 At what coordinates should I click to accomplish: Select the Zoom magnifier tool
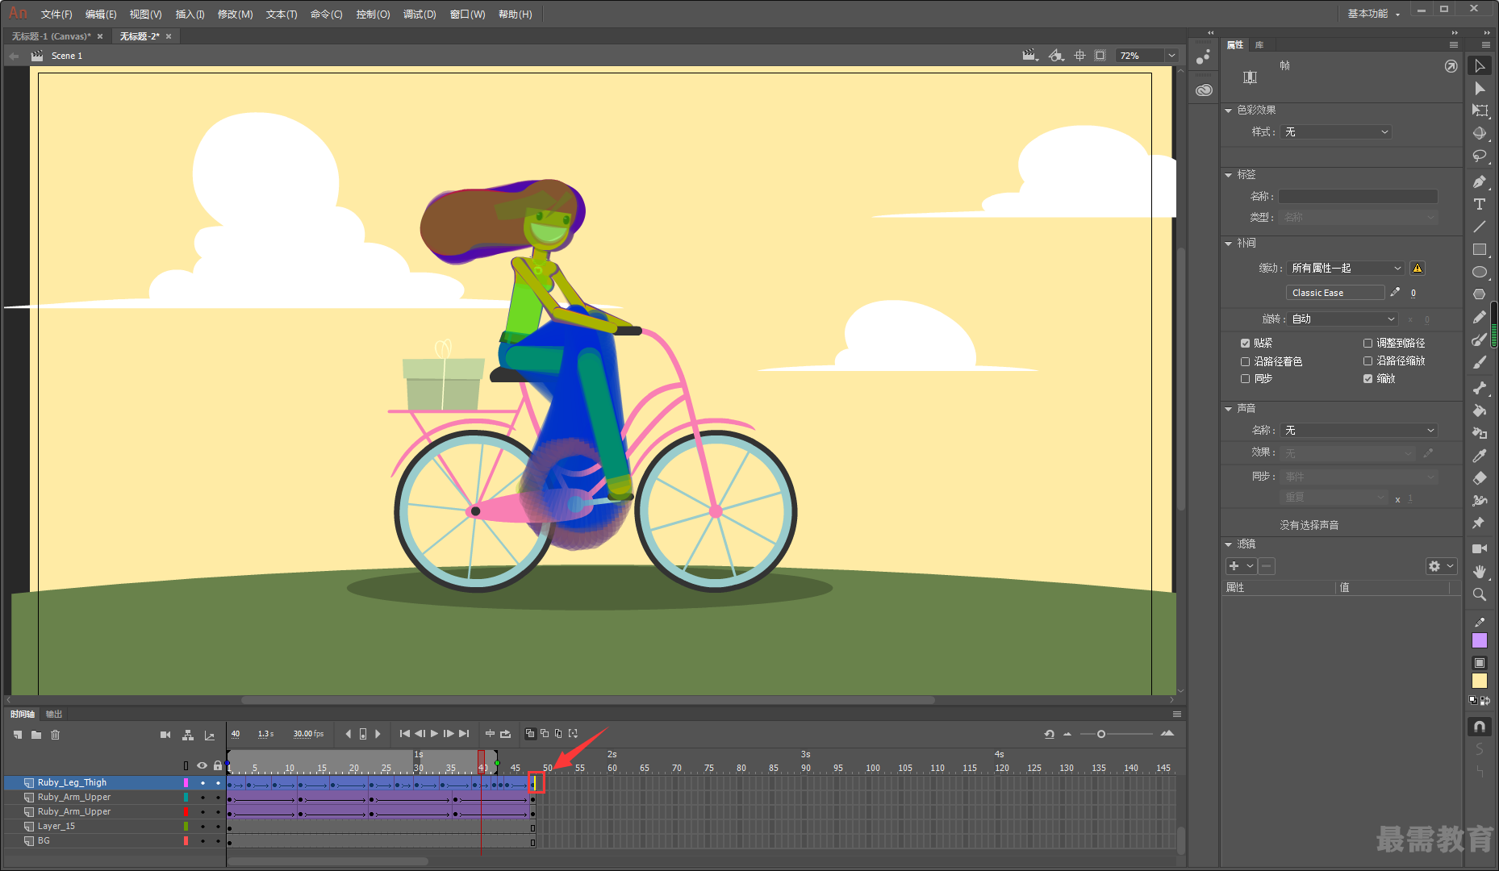pos(1480,594)
